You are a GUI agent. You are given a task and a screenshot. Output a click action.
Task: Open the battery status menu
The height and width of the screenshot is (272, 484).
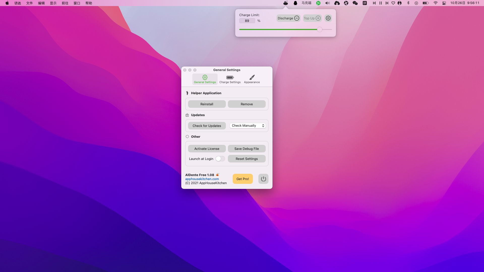pos(425,3)
